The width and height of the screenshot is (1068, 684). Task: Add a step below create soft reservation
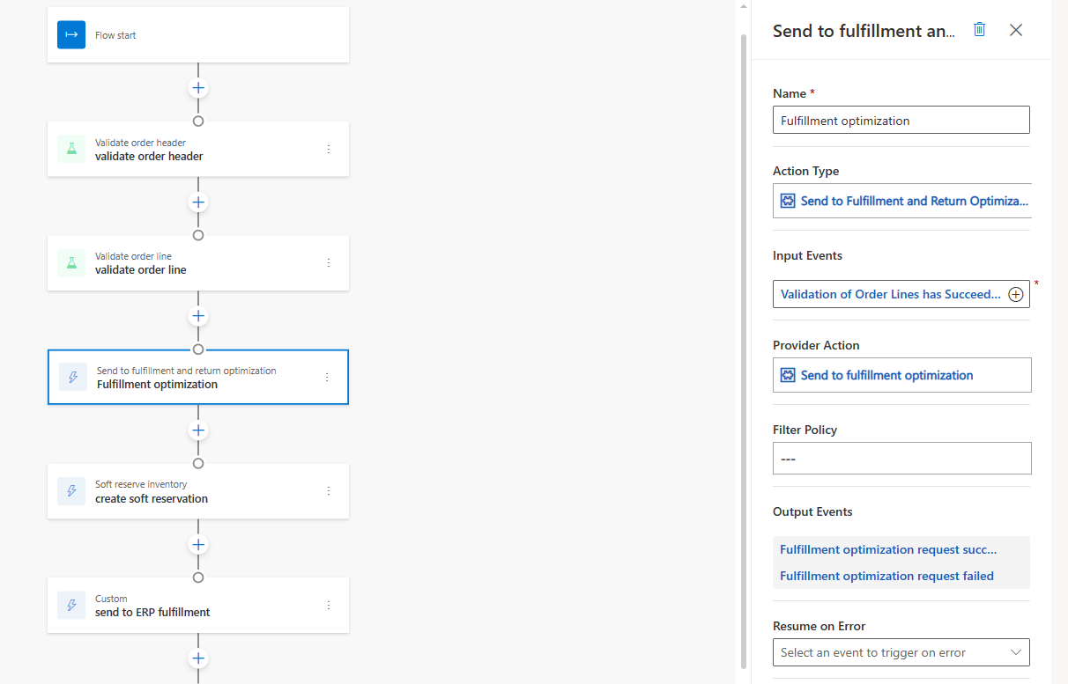[x=198, y=544]
